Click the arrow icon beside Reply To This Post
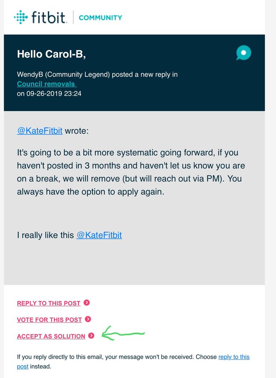Image resolution: width=276 pixels, height=378 pixels. [x=87, y=303]
